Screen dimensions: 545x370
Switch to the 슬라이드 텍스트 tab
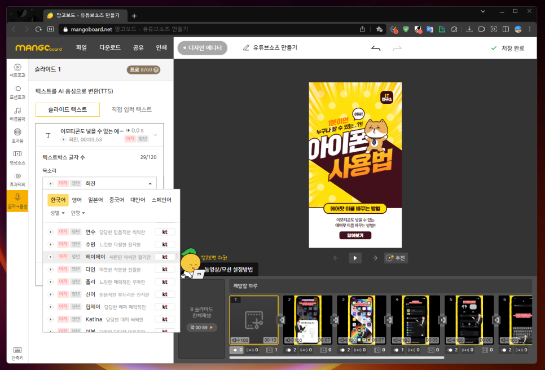(68, 109)
